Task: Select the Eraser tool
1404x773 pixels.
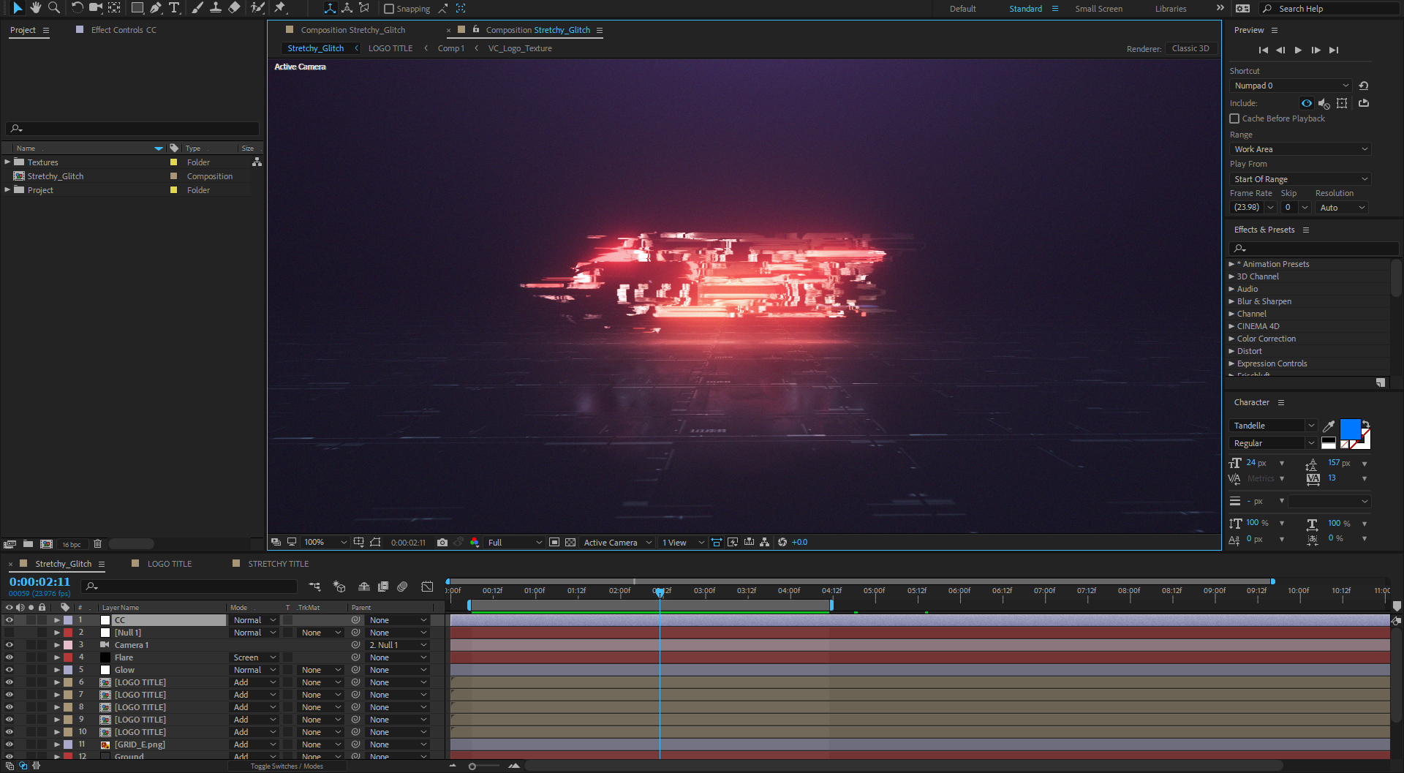Action: [x=234, y=8]
